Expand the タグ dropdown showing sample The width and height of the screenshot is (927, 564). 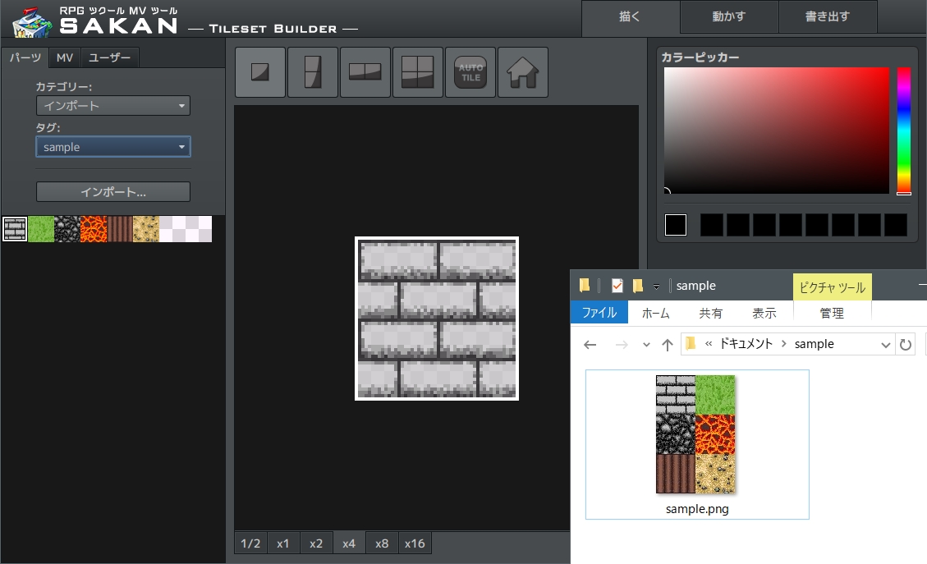(113, 147)
